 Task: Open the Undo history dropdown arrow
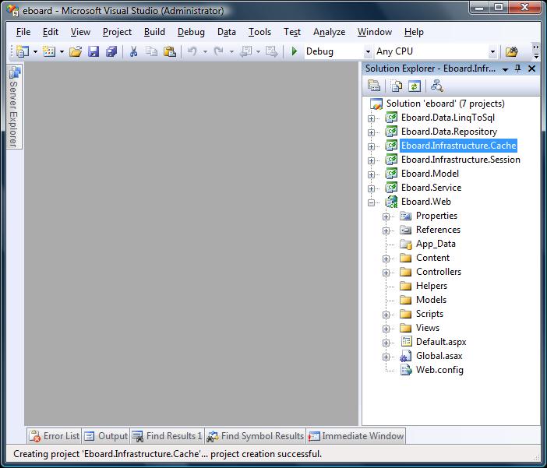tap(205, 52)
